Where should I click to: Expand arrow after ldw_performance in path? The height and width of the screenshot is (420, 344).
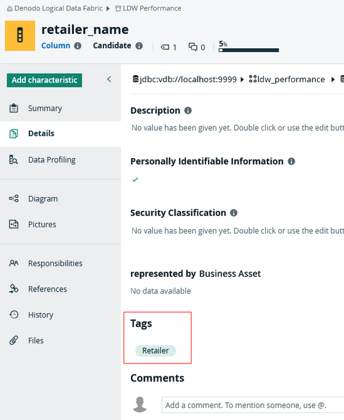(332, 79)
